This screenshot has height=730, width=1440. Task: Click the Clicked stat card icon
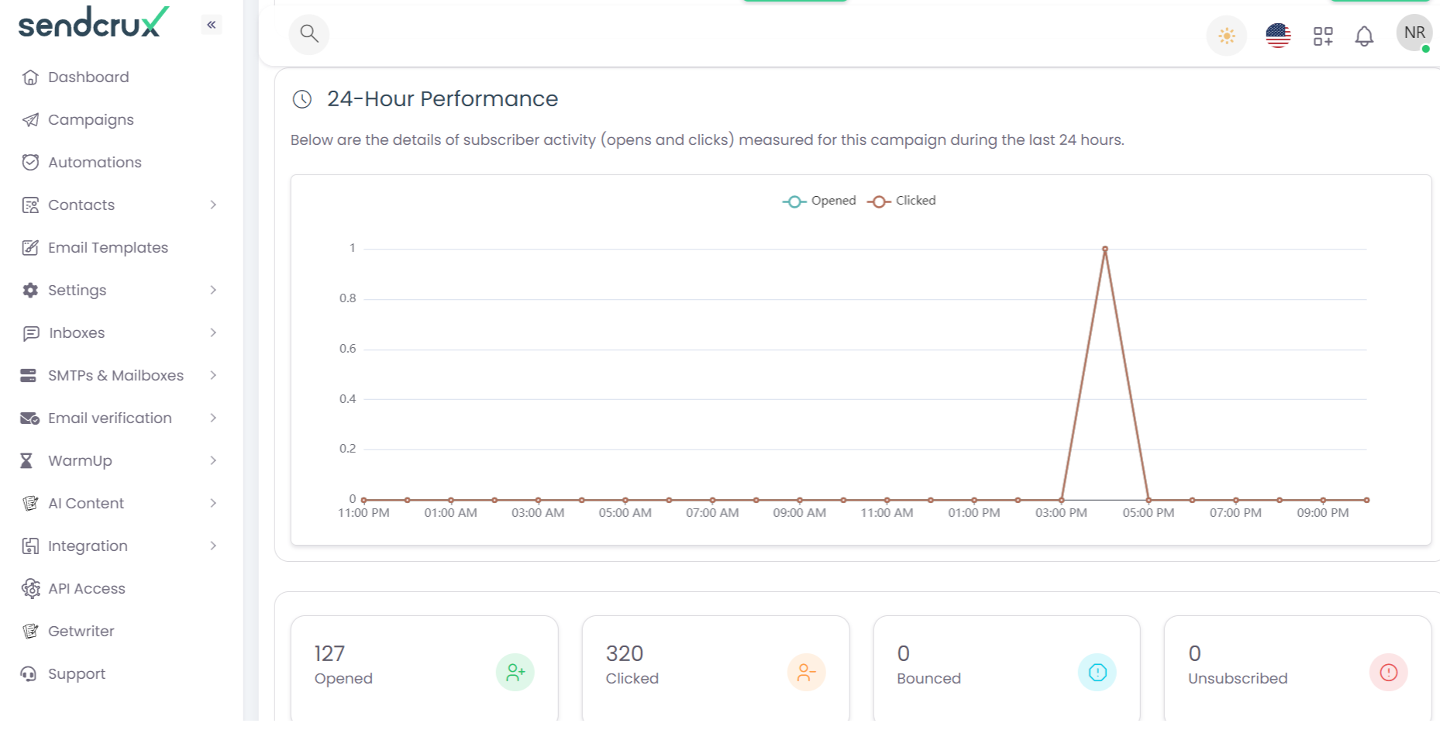(x=806, y=673)
